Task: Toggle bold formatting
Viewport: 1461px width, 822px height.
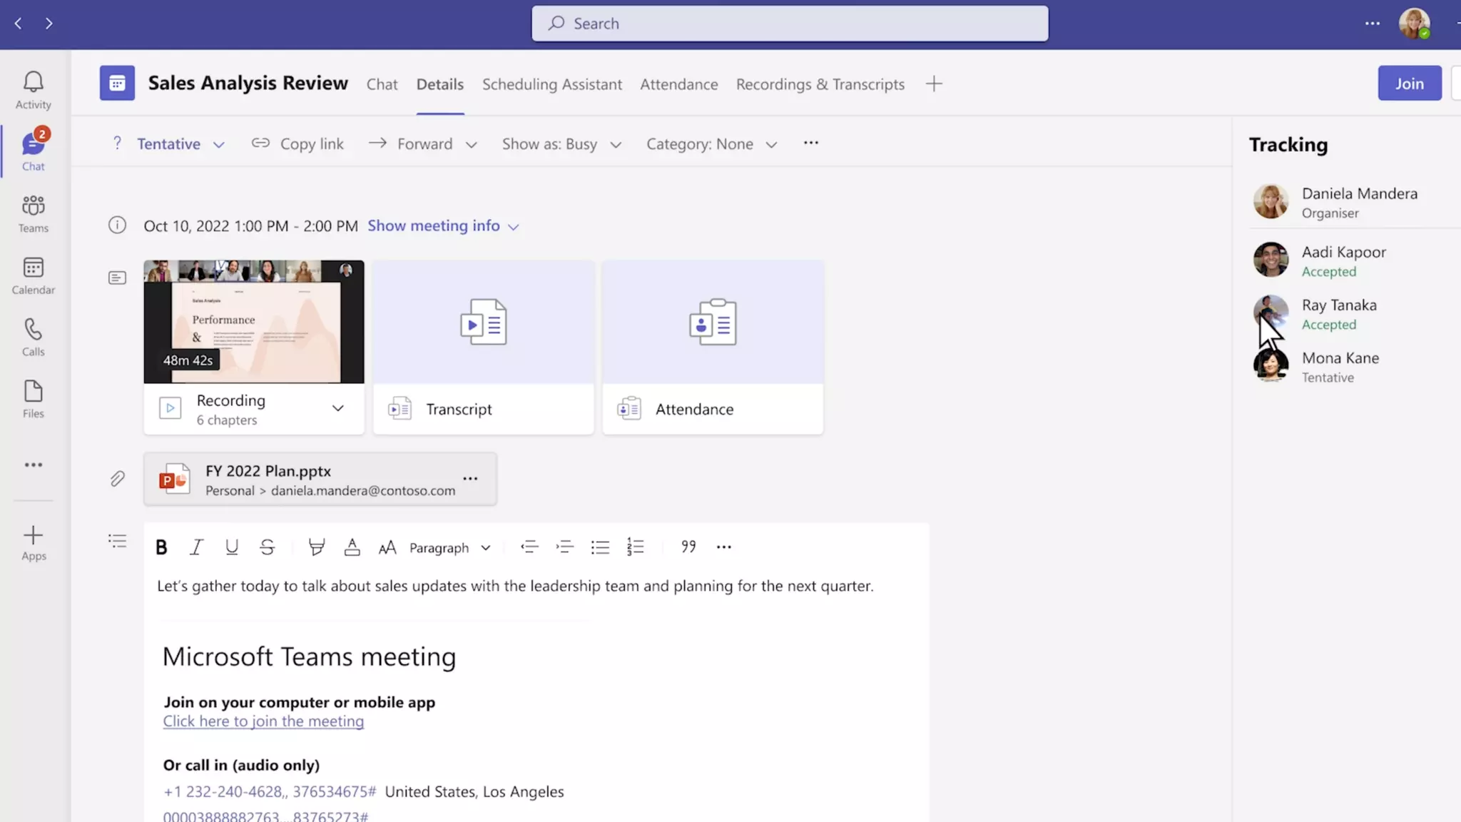Action: (161, 547)
